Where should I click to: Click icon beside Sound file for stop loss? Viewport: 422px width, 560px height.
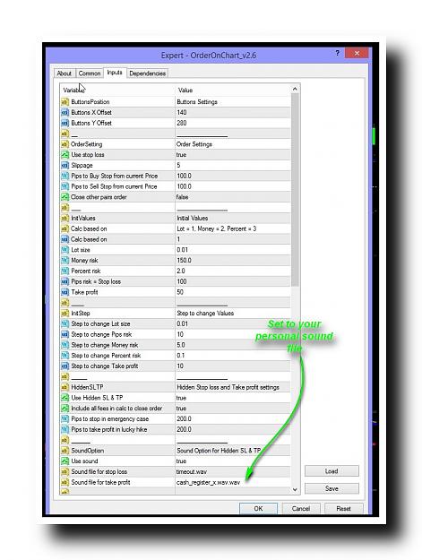point(65,471)
